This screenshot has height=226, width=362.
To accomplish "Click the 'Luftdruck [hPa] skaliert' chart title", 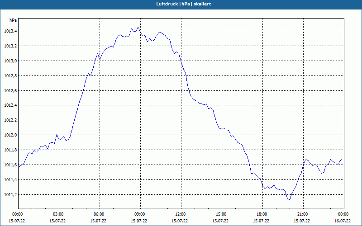I will point(184,4).
